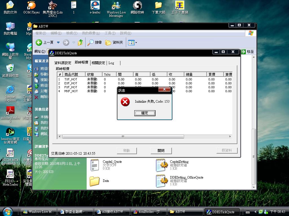Viewport: 289px width, 216px height.
Task: Open 網路校時 desktop shortcut
Action: [137, 7]
